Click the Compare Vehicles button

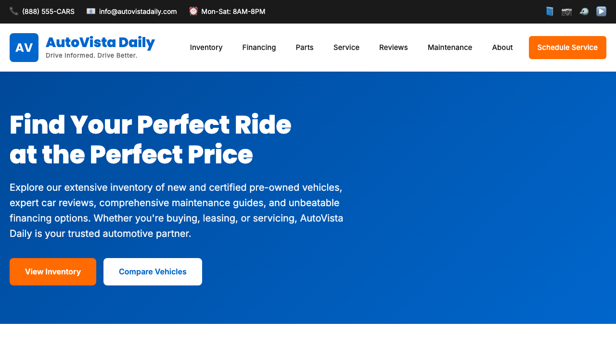[153, 272]
